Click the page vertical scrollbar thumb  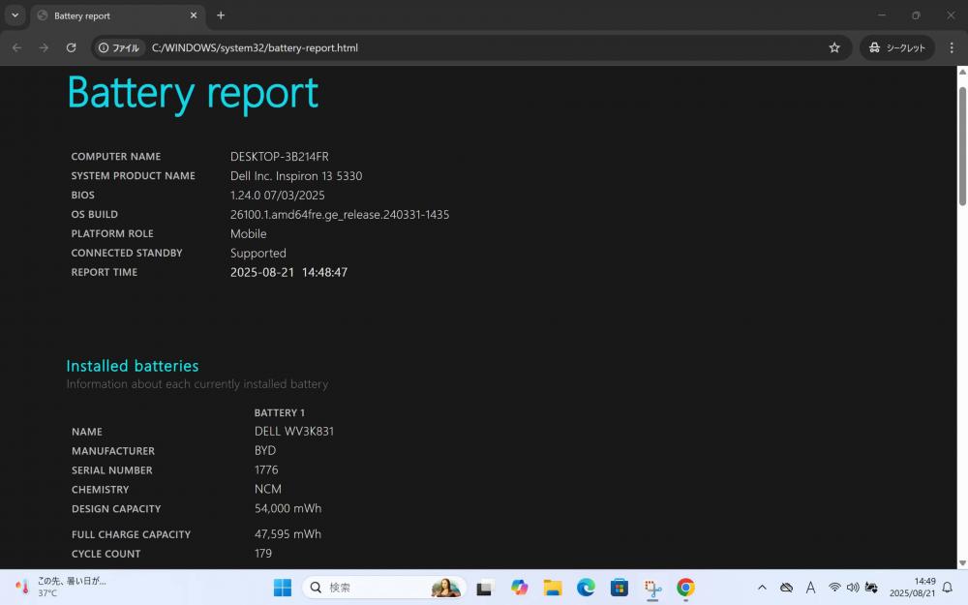tap(962, 146)
